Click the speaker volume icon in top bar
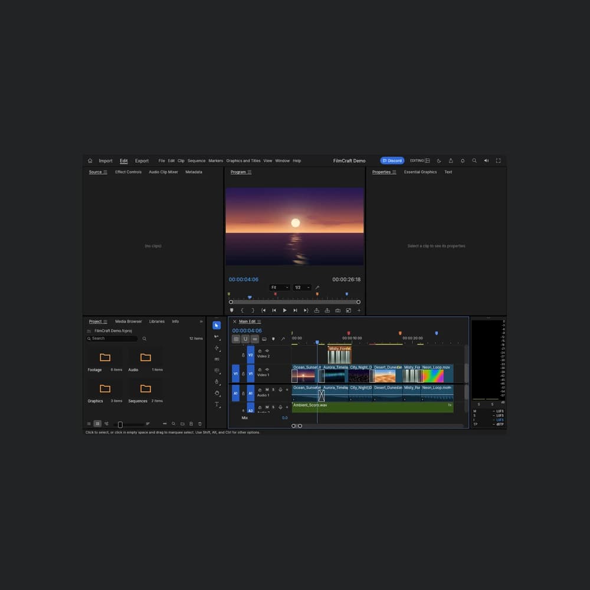Image resolution: width=590 pixels, height=590 pixels. [486, 160]
